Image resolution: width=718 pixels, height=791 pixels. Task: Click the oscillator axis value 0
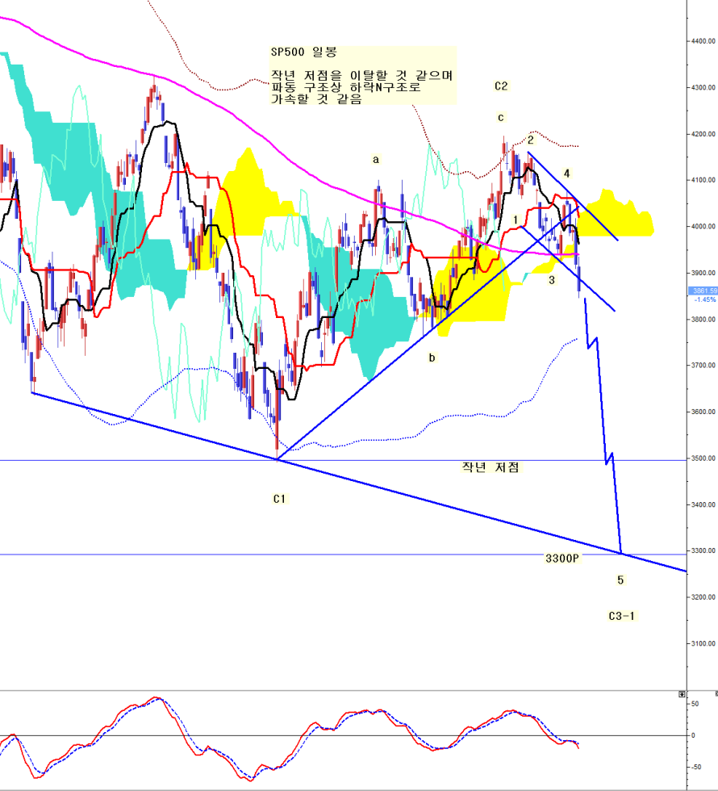tap(693, 735)
